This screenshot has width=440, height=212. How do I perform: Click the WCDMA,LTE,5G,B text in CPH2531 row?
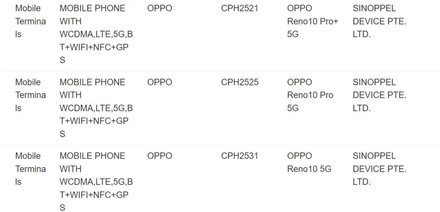point(96,182)
